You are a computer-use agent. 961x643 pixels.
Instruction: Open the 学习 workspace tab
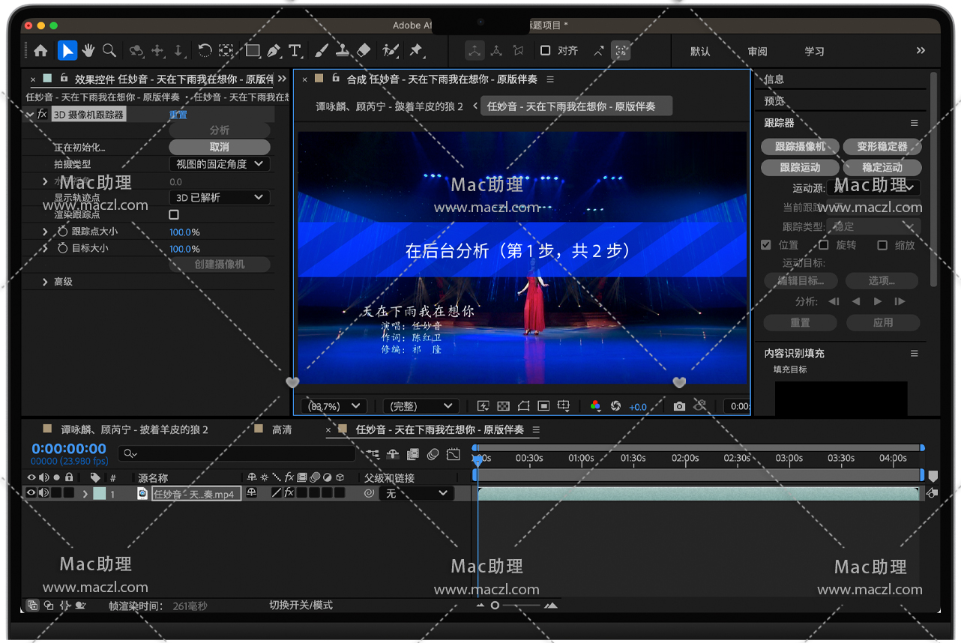point(814,51)
